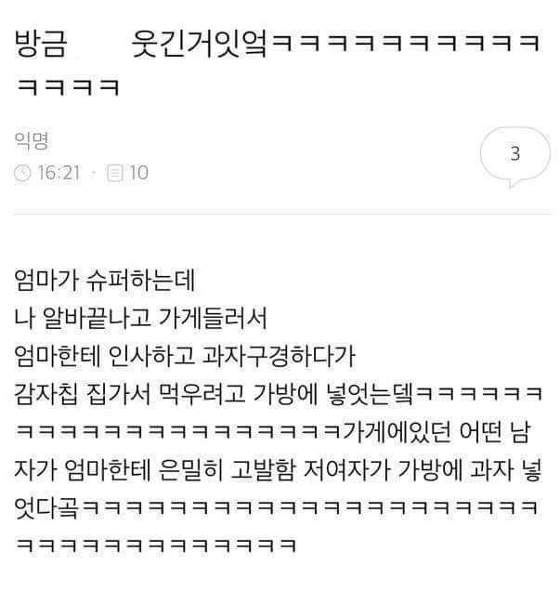Image resolution: width=560 pixels, height=604 pixels.
Task: Click the clock icon beside 16:21
Action: 22,174
